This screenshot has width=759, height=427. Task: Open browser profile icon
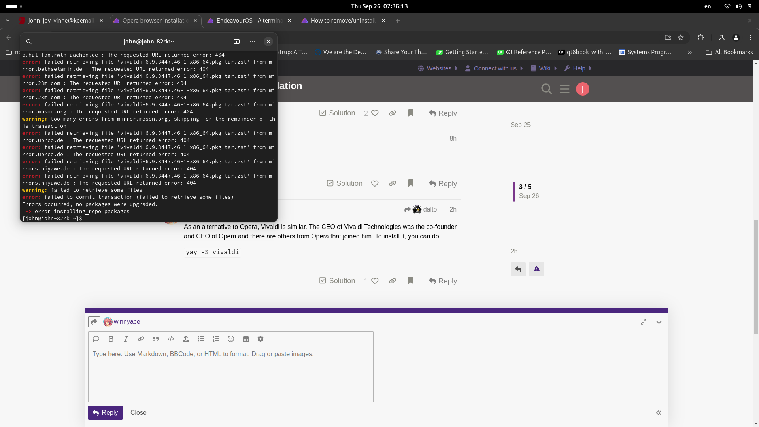click(736, 38)
